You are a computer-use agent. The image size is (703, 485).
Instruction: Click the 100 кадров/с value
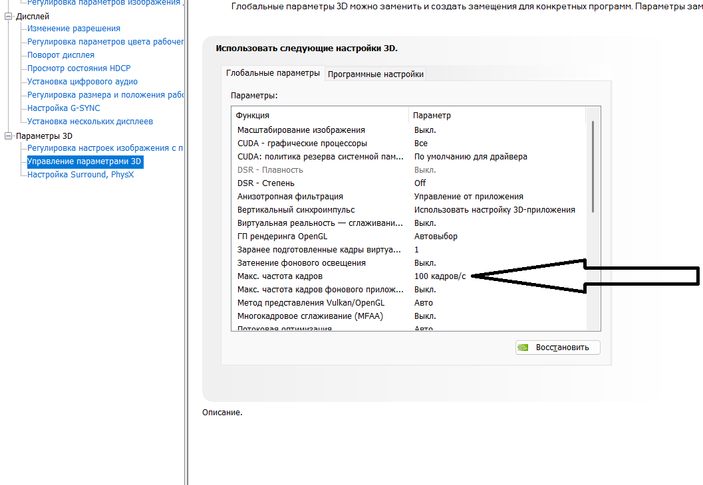[440, 276]
